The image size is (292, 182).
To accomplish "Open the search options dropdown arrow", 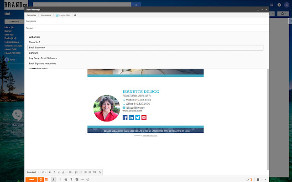I will (x=130, y=5).
